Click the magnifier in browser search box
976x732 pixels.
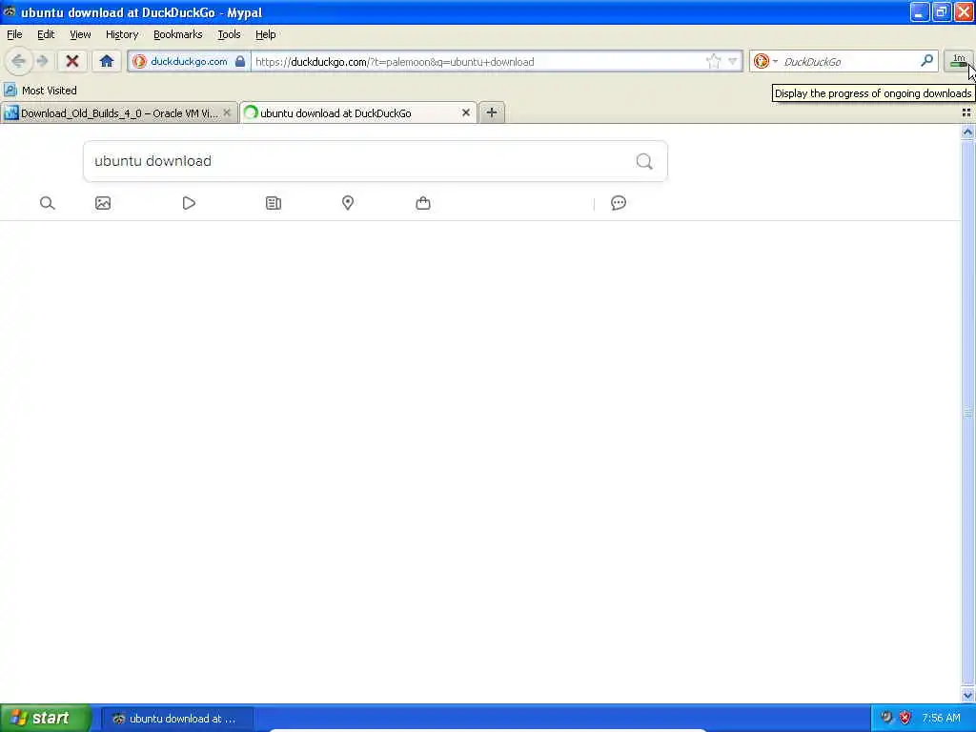click(x=926, y=61)
